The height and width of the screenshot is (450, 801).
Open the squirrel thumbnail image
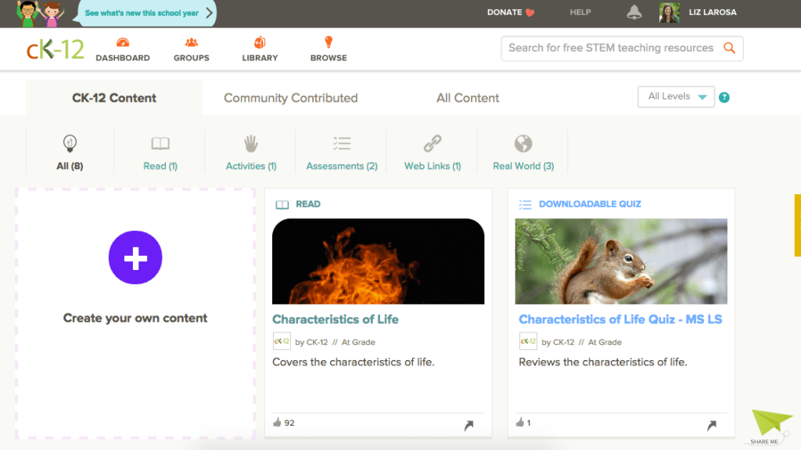[x=621, y=261]
